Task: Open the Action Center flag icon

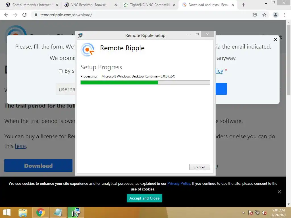Action: click(x=251, y=213)
